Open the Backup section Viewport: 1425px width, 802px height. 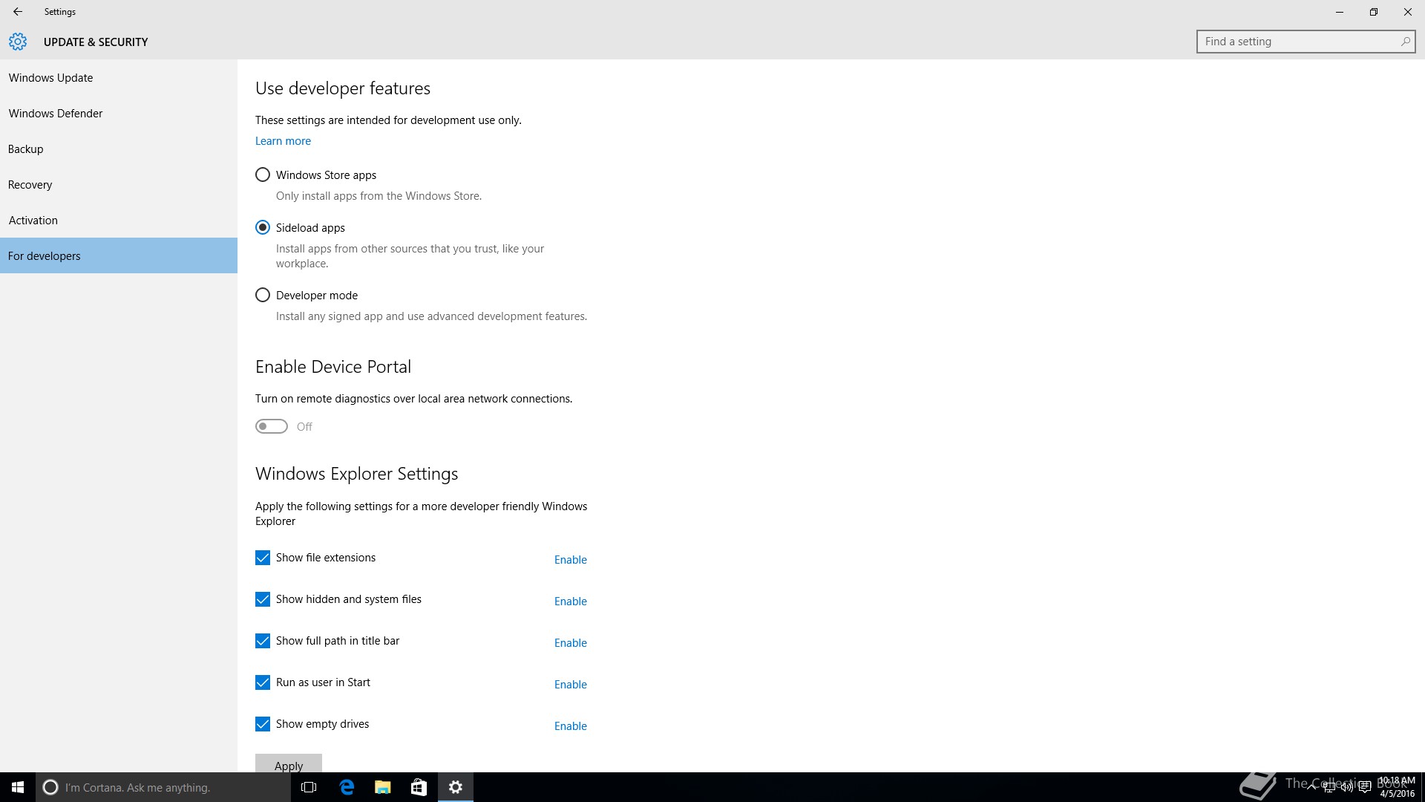pyautogui.click(x=119, y=149)
